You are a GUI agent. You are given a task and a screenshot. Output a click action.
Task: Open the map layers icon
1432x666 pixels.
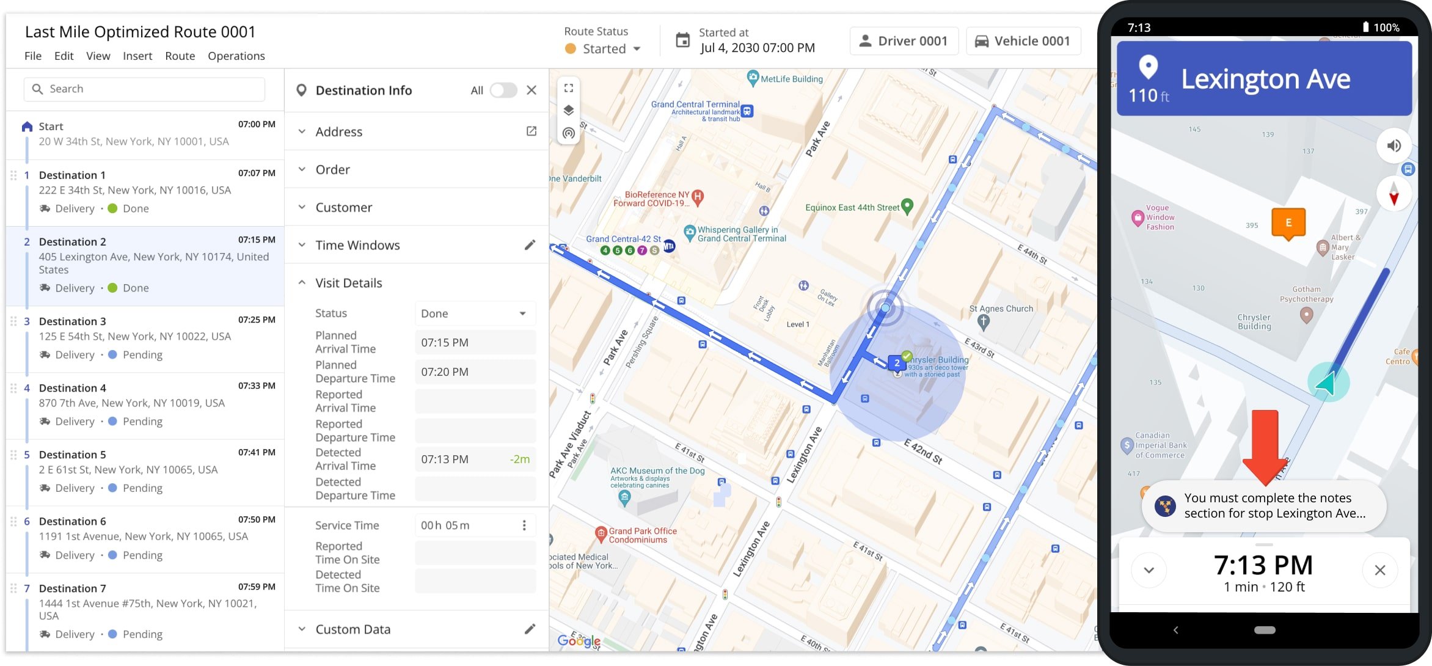(569, 110)
